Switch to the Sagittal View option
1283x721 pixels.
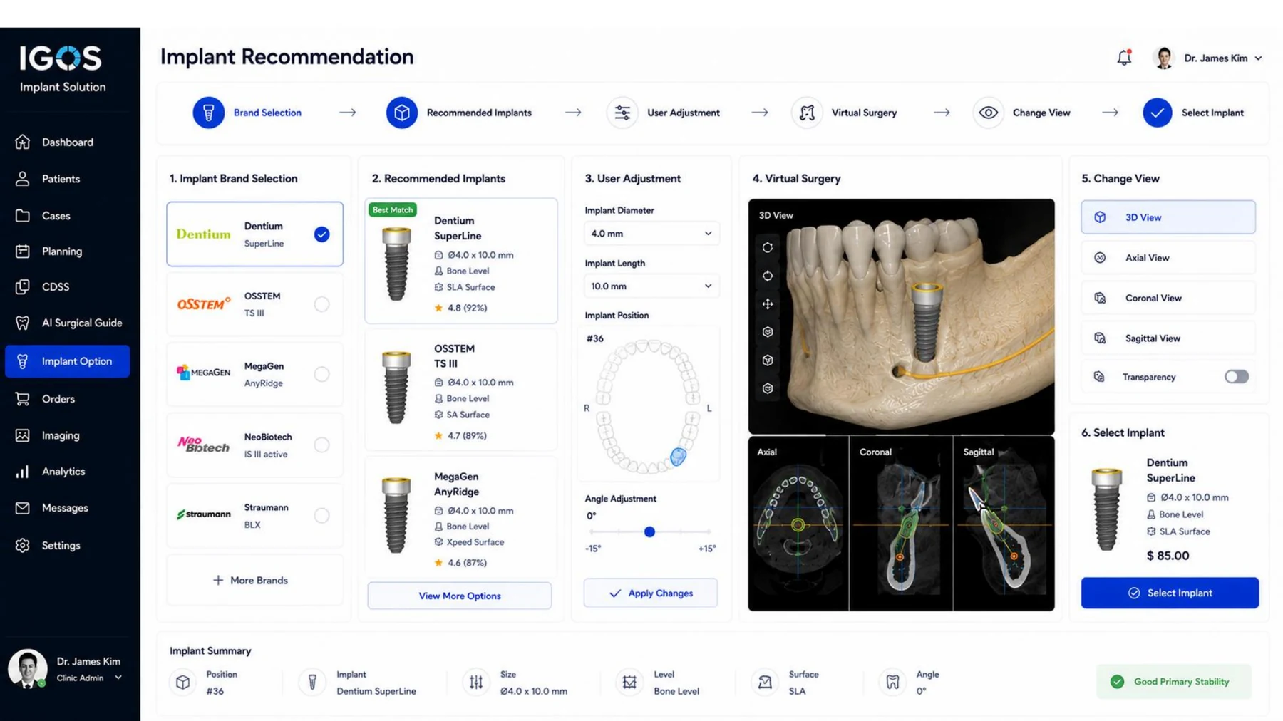[x=1168, y=338]
